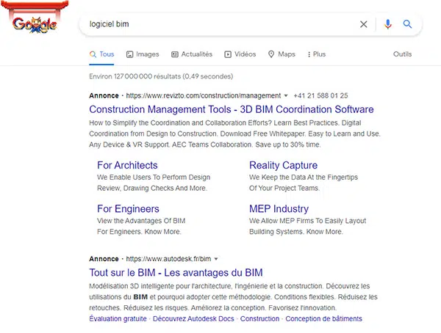Click the Maps pin icon
Screen dimensions: 441x333
[271, 54]
